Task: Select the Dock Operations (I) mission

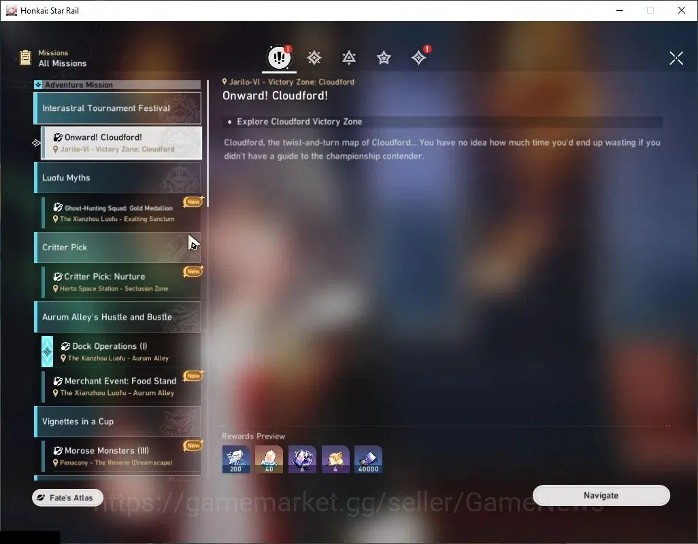Action: click(121, 352)
